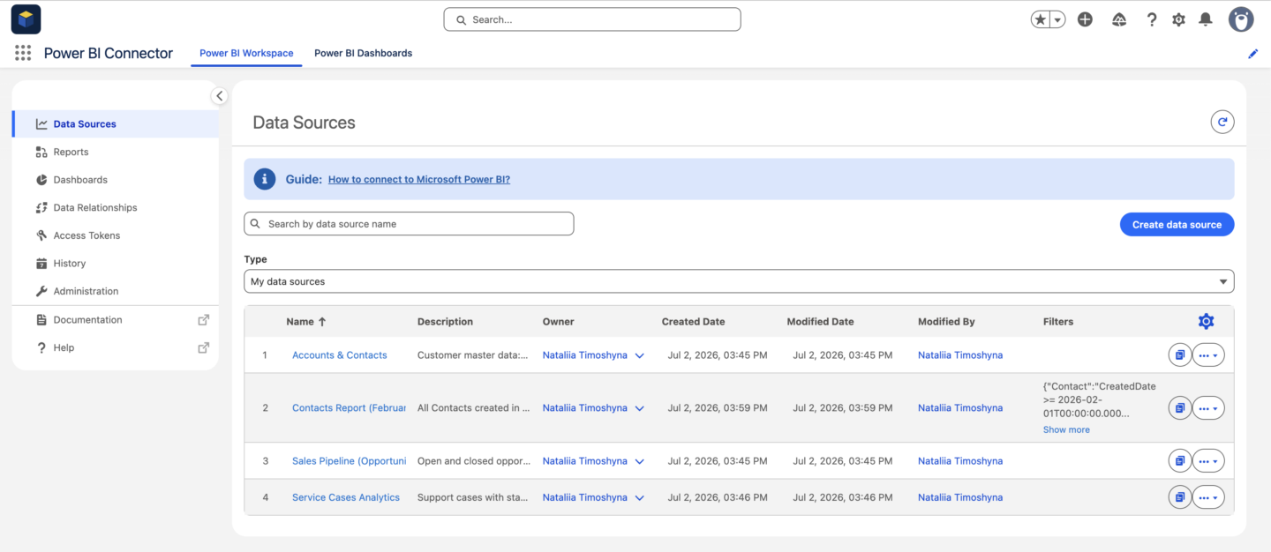Open the Accounts & Contacts data source
Screen dimensions: 1271x552
pos(340,355)
